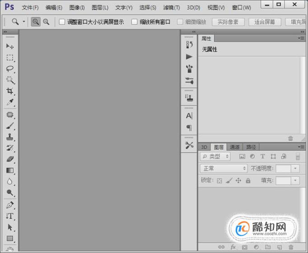The width and height of the screenshot is (308, 253).
Task: Toggle type layer filter
Action: 263,157
